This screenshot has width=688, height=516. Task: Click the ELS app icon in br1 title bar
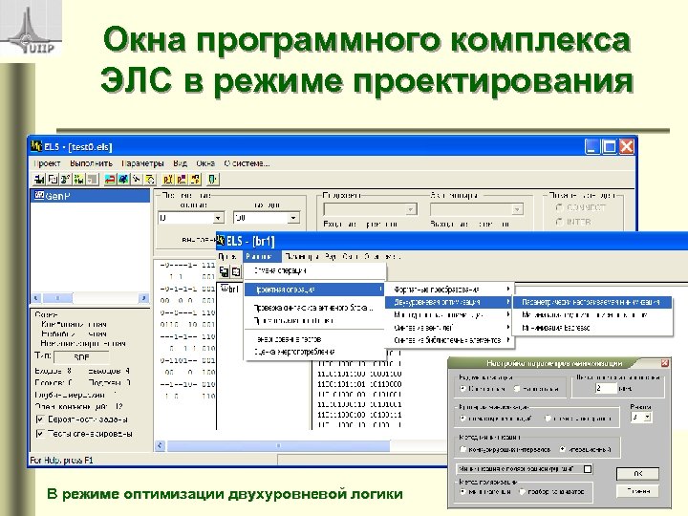coord(221,241)
